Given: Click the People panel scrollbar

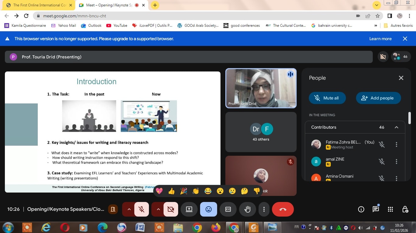Looking at the screenshot, I should pos(410,118).
